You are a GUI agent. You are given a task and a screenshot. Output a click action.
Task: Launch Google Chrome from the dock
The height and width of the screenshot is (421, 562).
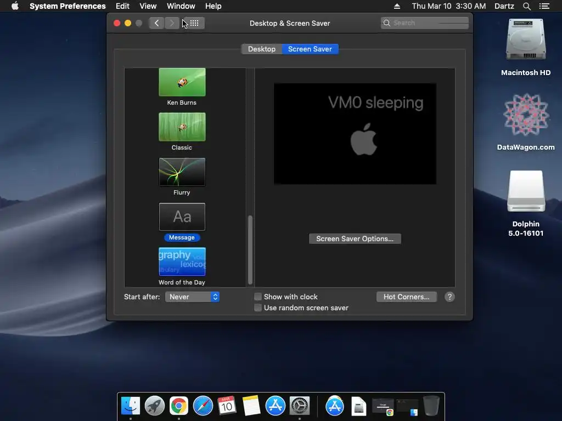pos(179,406)
